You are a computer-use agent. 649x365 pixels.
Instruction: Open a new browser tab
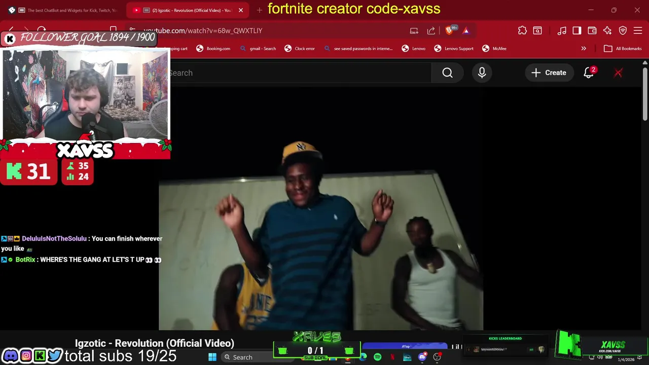(x=260, y=10)
